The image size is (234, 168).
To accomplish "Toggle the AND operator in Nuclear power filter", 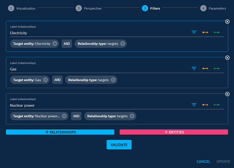I will pos(76,116).
